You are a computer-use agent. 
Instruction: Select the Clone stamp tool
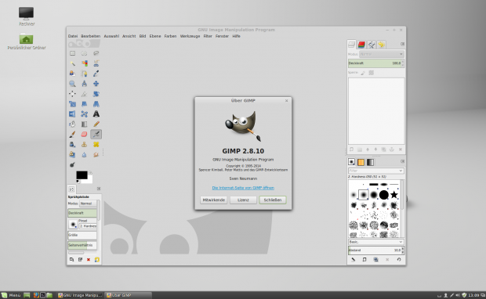click(84, 145)
